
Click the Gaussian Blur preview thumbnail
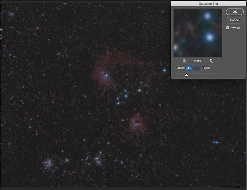coord(198,33)
